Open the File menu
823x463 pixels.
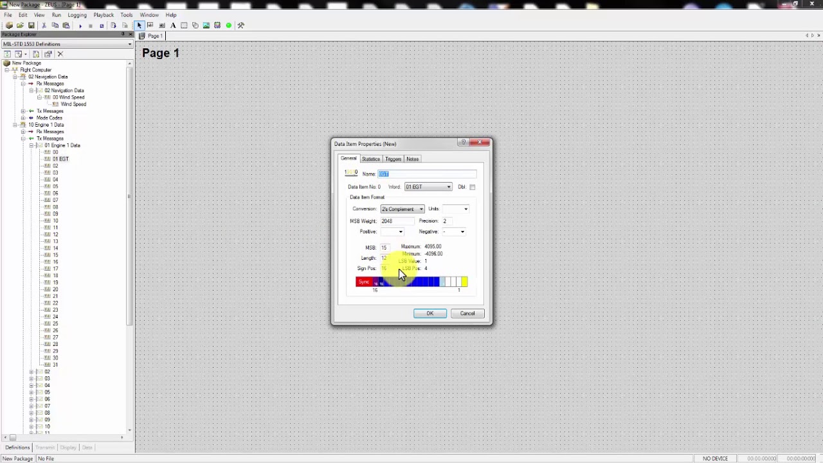[8, 15]
